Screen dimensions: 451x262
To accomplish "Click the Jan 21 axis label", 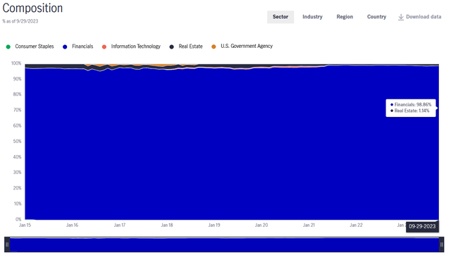I will (x=309, y=225).
